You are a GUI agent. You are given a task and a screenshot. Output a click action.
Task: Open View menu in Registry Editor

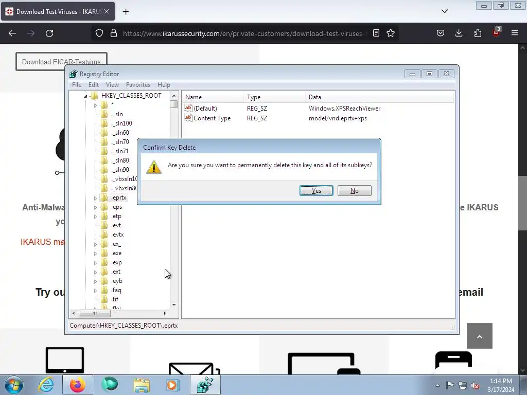112,85
